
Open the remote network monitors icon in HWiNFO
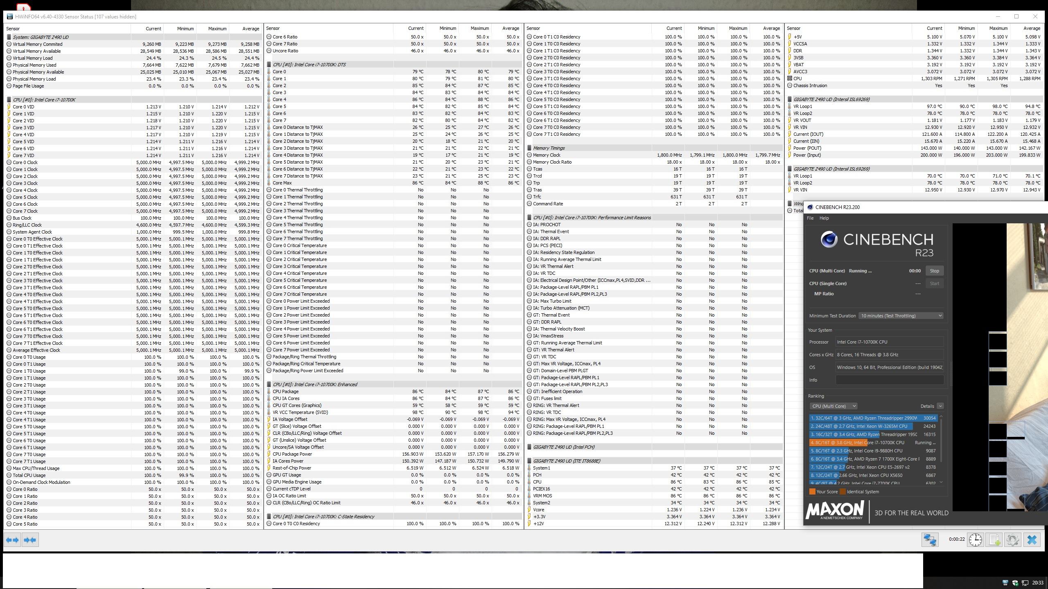point(930,540)
